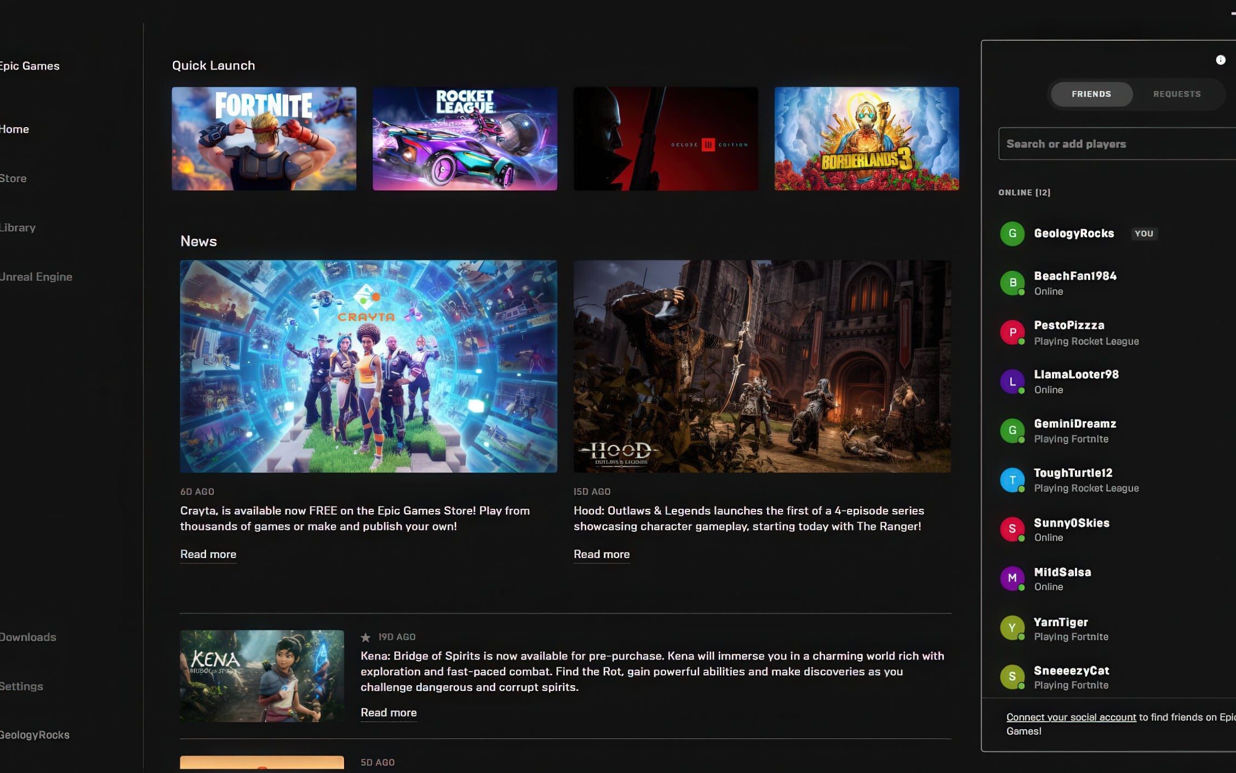Click Read more under Kena article

[388, 713]
